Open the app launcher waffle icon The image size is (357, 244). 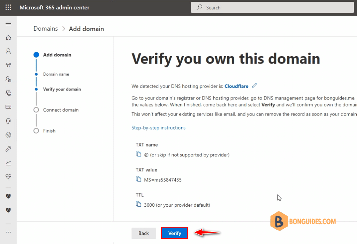point(8,7)
